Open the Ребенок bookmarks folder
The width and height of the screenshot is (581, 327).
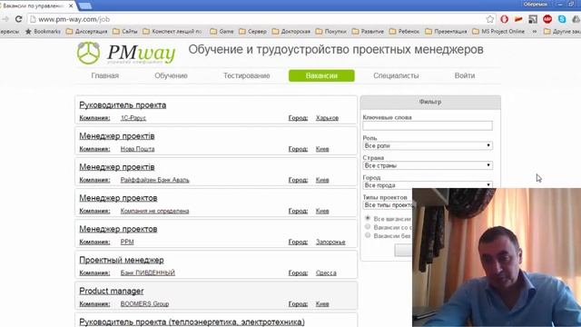tap(404, 32)
